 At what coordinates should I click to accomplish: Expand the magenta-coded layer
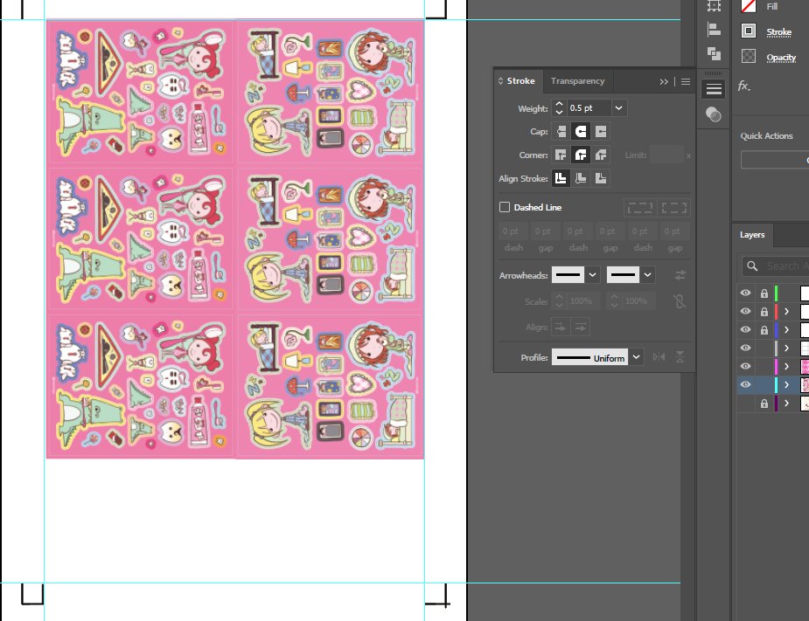pos(787,367)
